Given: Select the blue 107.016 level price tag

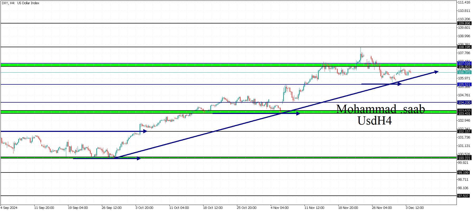Looking at the screenshot, I should (x=464, y=64).
